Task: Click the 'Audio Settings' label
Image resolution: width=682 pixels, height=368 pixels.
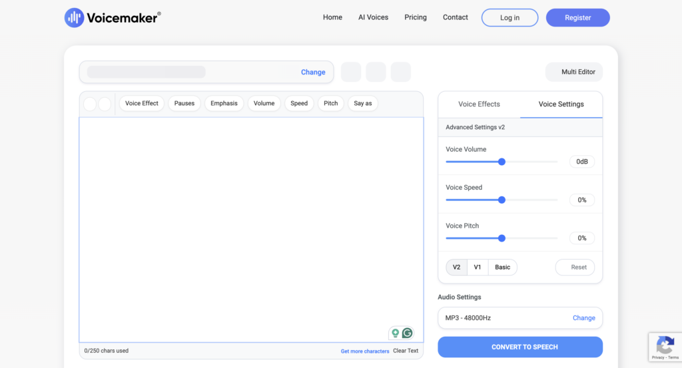Action: point(460,297)
